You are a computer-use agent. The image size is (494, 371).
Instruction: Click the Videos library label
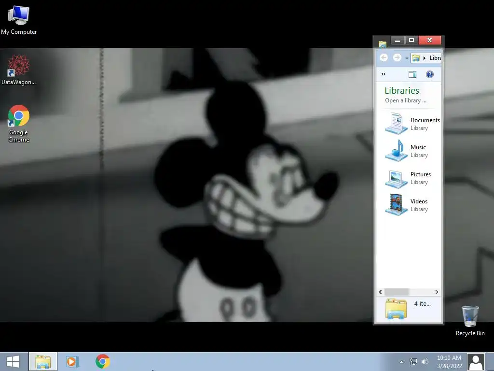tap(419, 201)
